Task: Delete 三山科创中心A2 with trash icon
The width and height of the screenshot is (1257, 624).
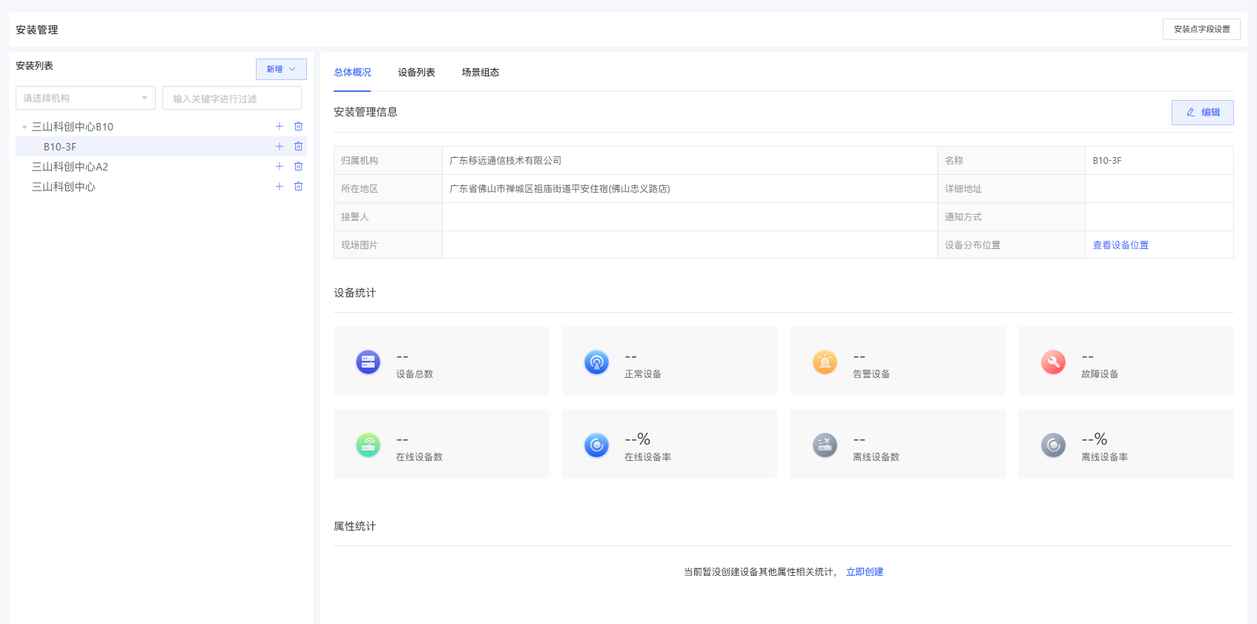Action: click(x=298, y=167)
